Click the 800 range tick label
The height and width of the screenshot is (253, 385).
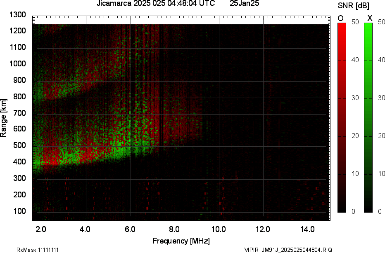click(x=19, y=96)
